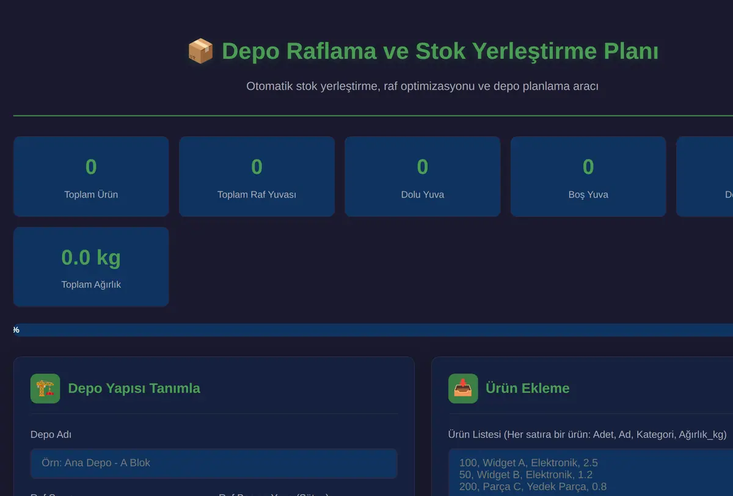
Task: Click the 'Depo Yapısı Tanımla' section heading
Action: pyautogui.click(x=134, y=388)
